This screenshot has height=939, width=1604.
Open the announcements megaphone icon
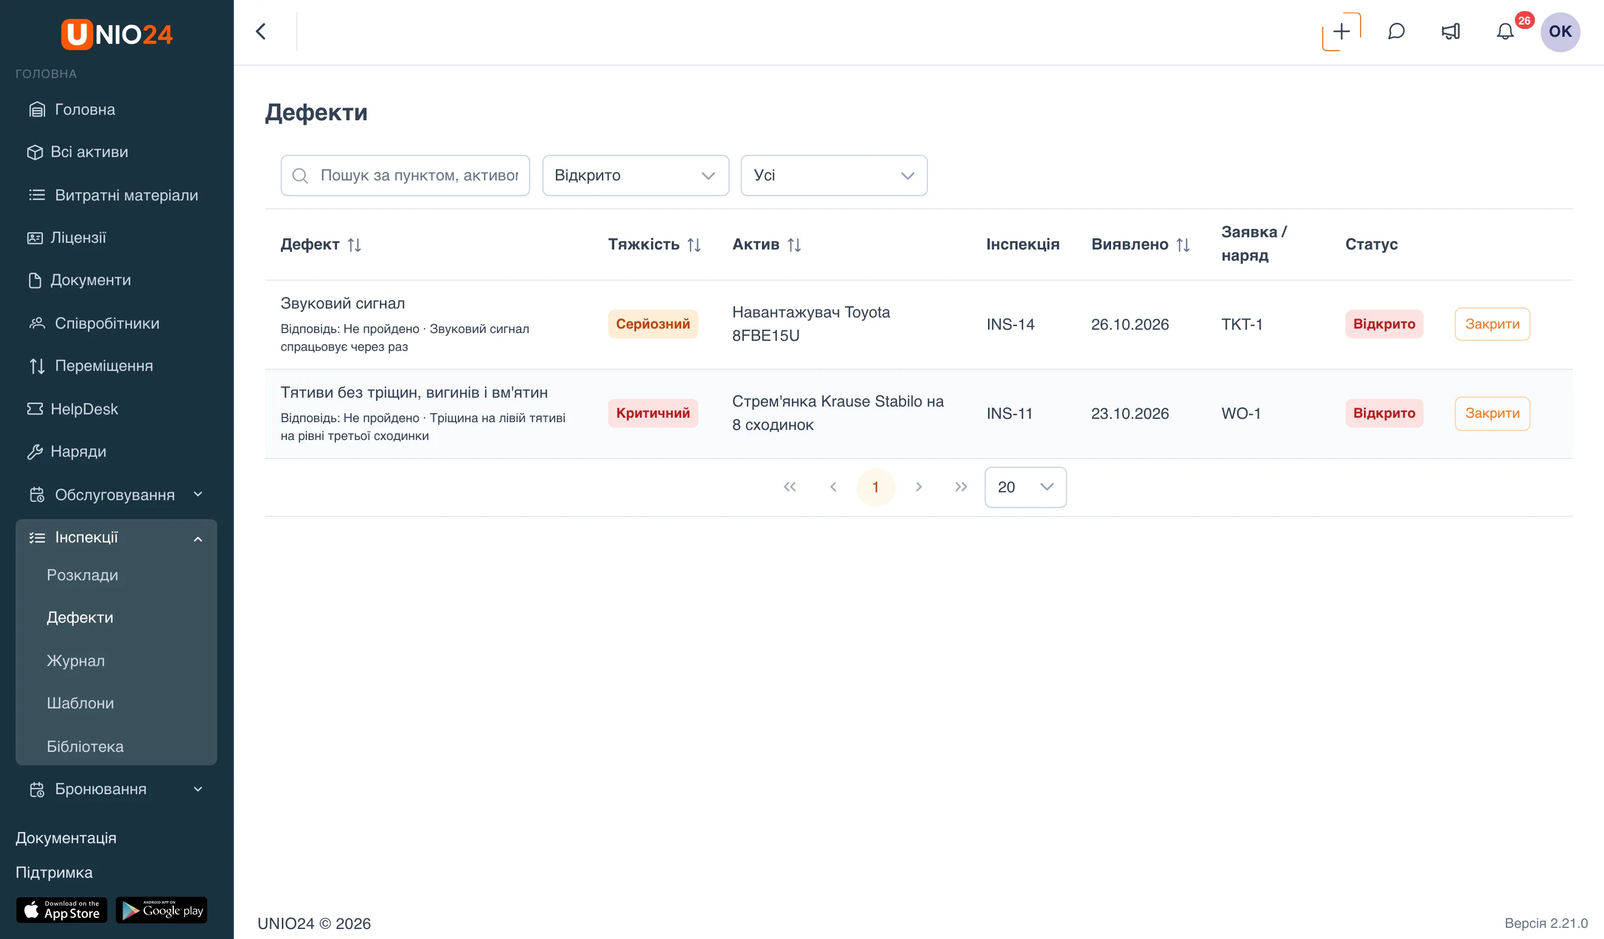point(1451,31)
